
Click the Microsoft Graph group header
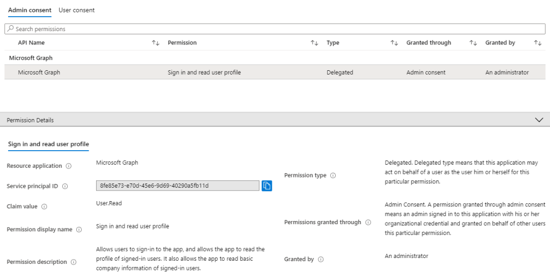pos(31,58)
